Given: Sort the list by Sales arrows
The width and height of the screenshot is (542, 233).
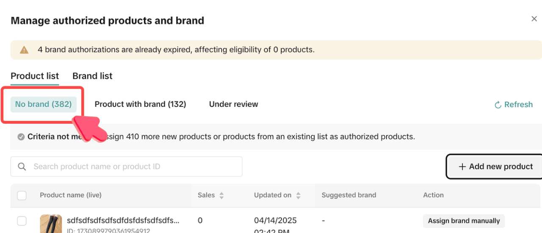Looking at the screenshot, I should (x=221, y=195).
